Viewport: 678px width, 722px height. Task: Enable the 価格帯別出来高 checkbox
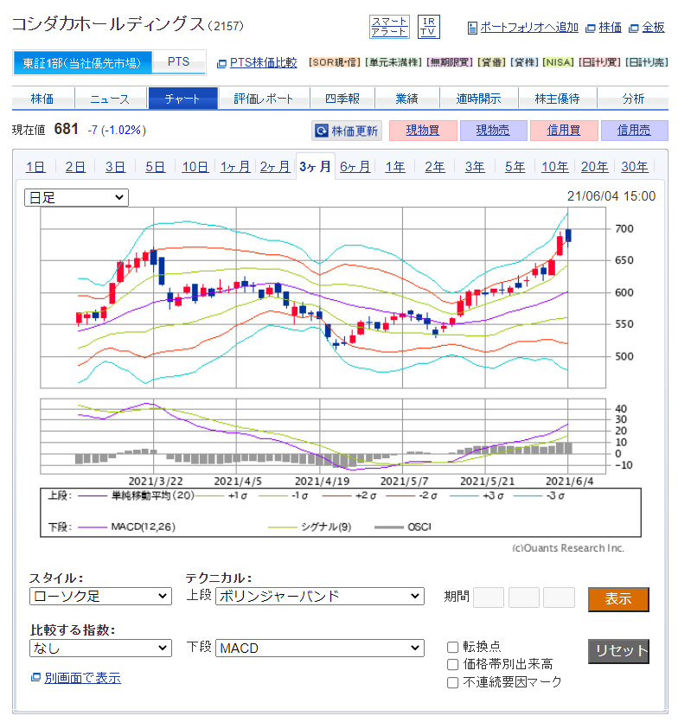(453, 664)
